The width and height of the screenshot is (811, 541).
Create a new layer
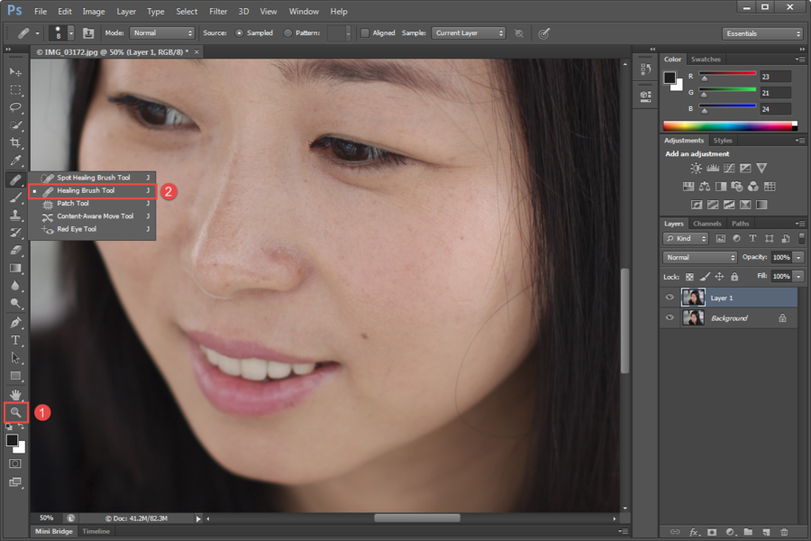[x=766, y=532]
